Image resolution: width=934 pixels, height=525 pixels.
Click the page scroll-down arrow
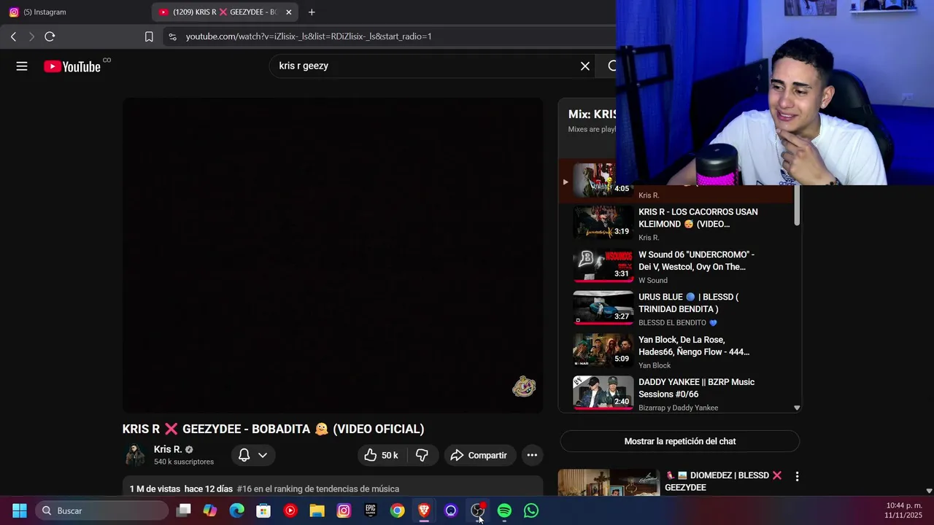click(x=929, y=491)
